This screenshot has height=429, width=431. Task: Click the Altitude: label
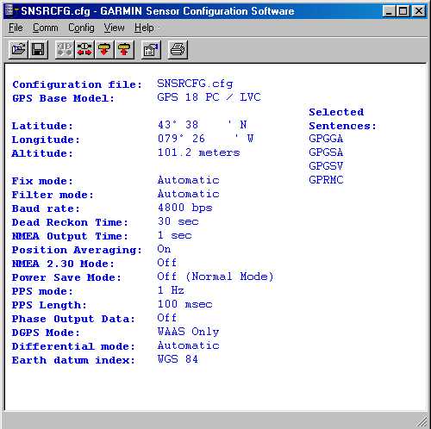click(x=42, y=153)
